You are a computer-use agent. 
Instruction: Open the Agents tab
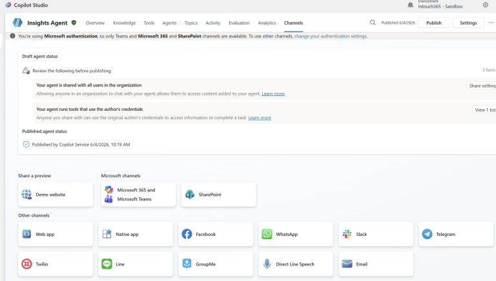point(170,23)
